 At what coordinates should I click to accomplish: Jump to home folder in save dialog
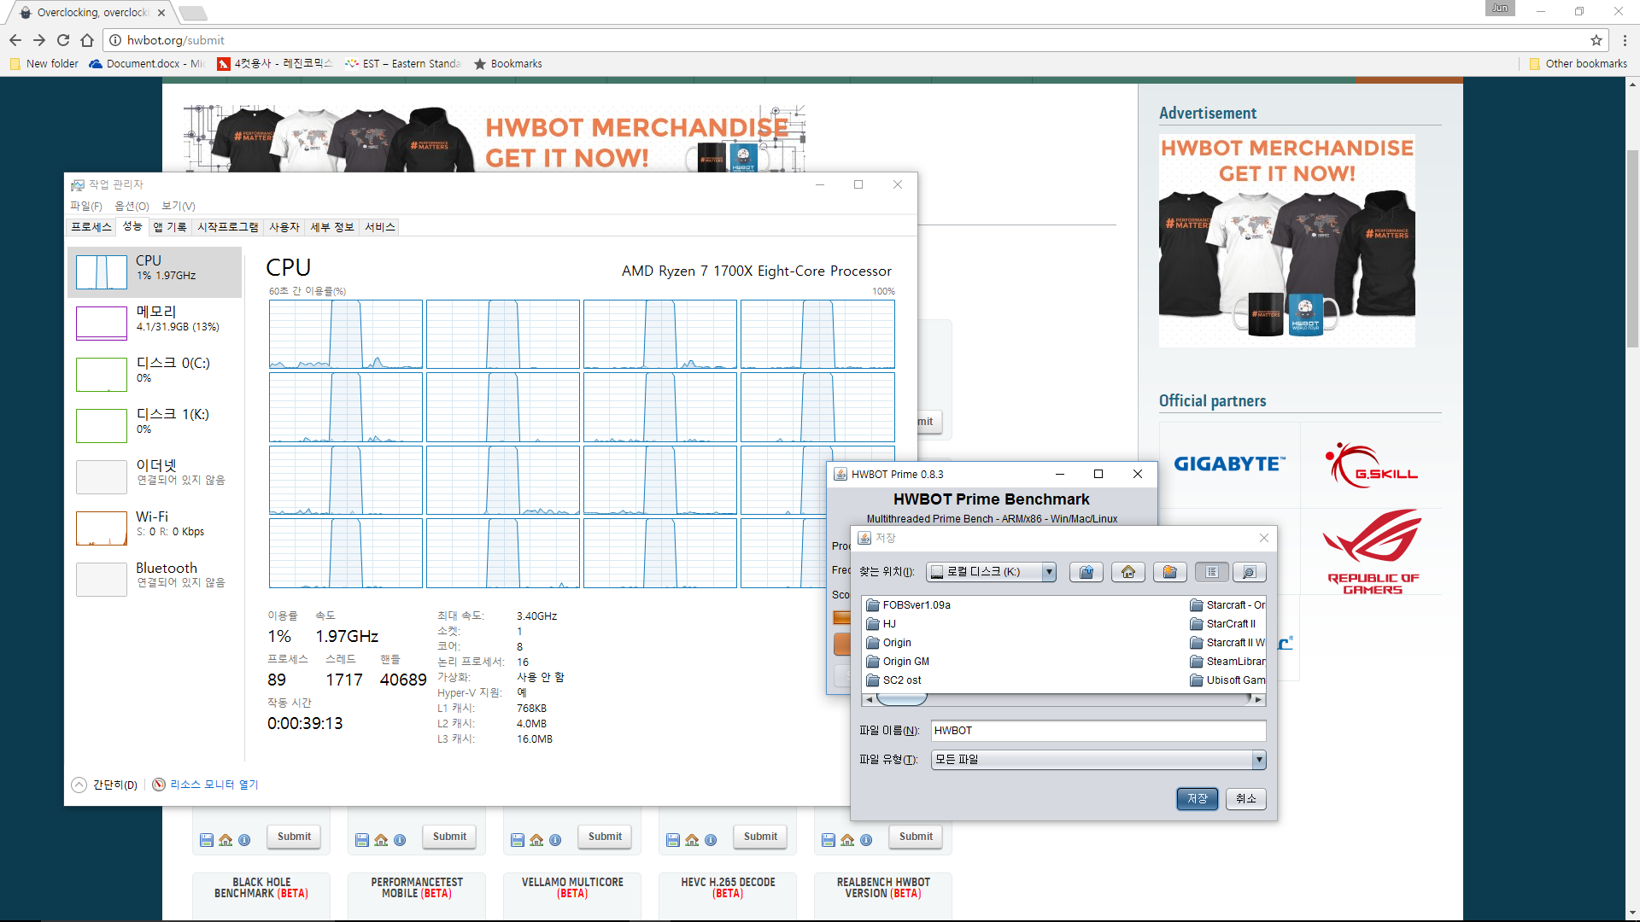coord(1127,572)
